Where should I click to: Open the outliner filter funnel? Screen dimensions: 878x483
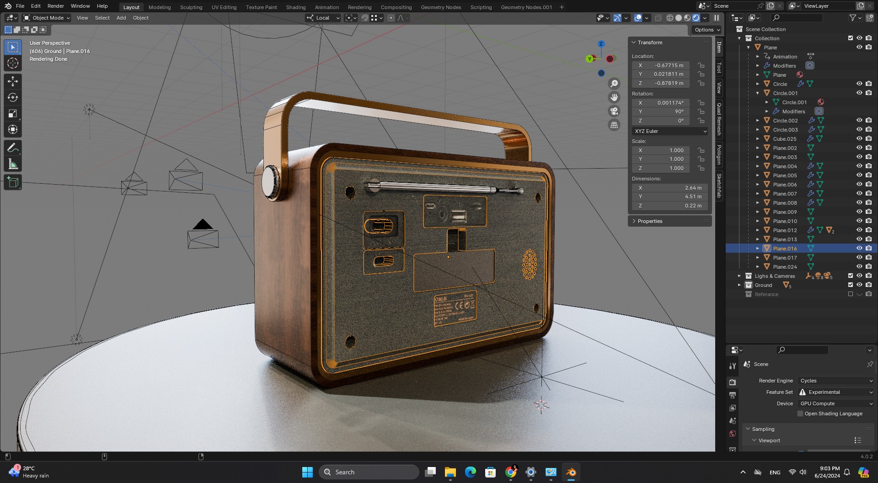[853, 18]
